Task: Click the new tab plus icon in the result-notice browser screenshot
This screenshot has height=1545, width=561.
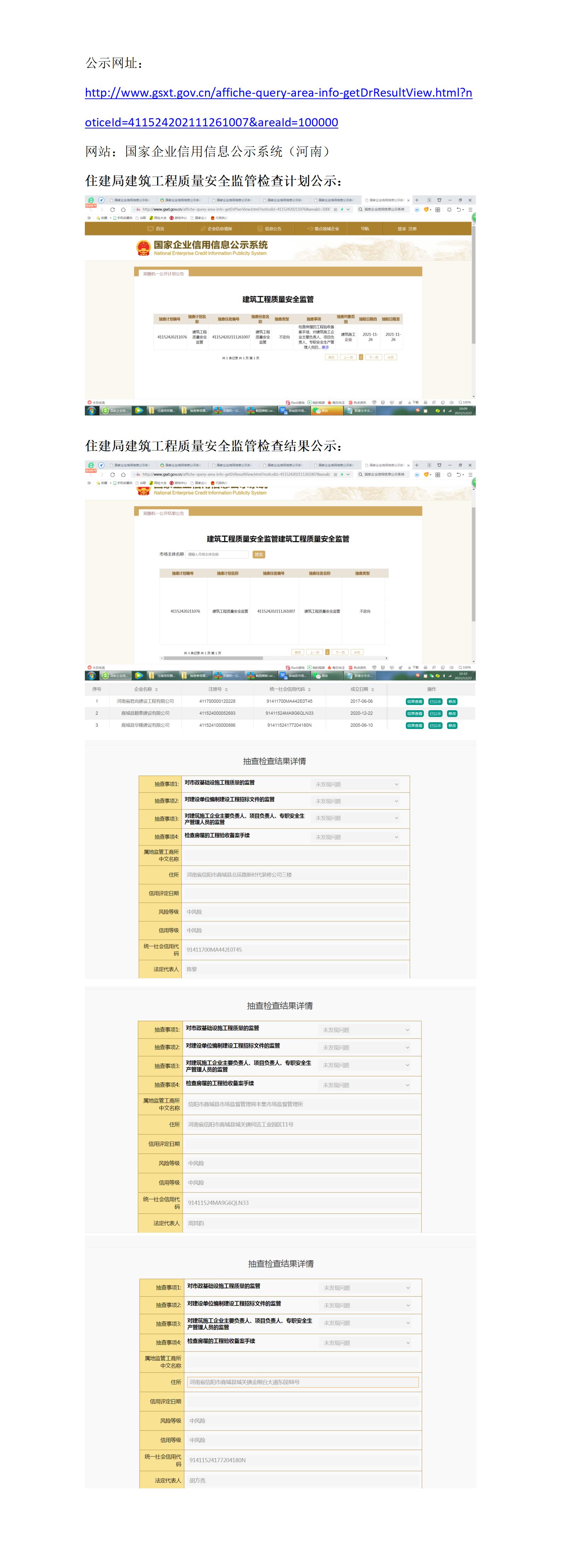Action: click(x=416, y=465)
